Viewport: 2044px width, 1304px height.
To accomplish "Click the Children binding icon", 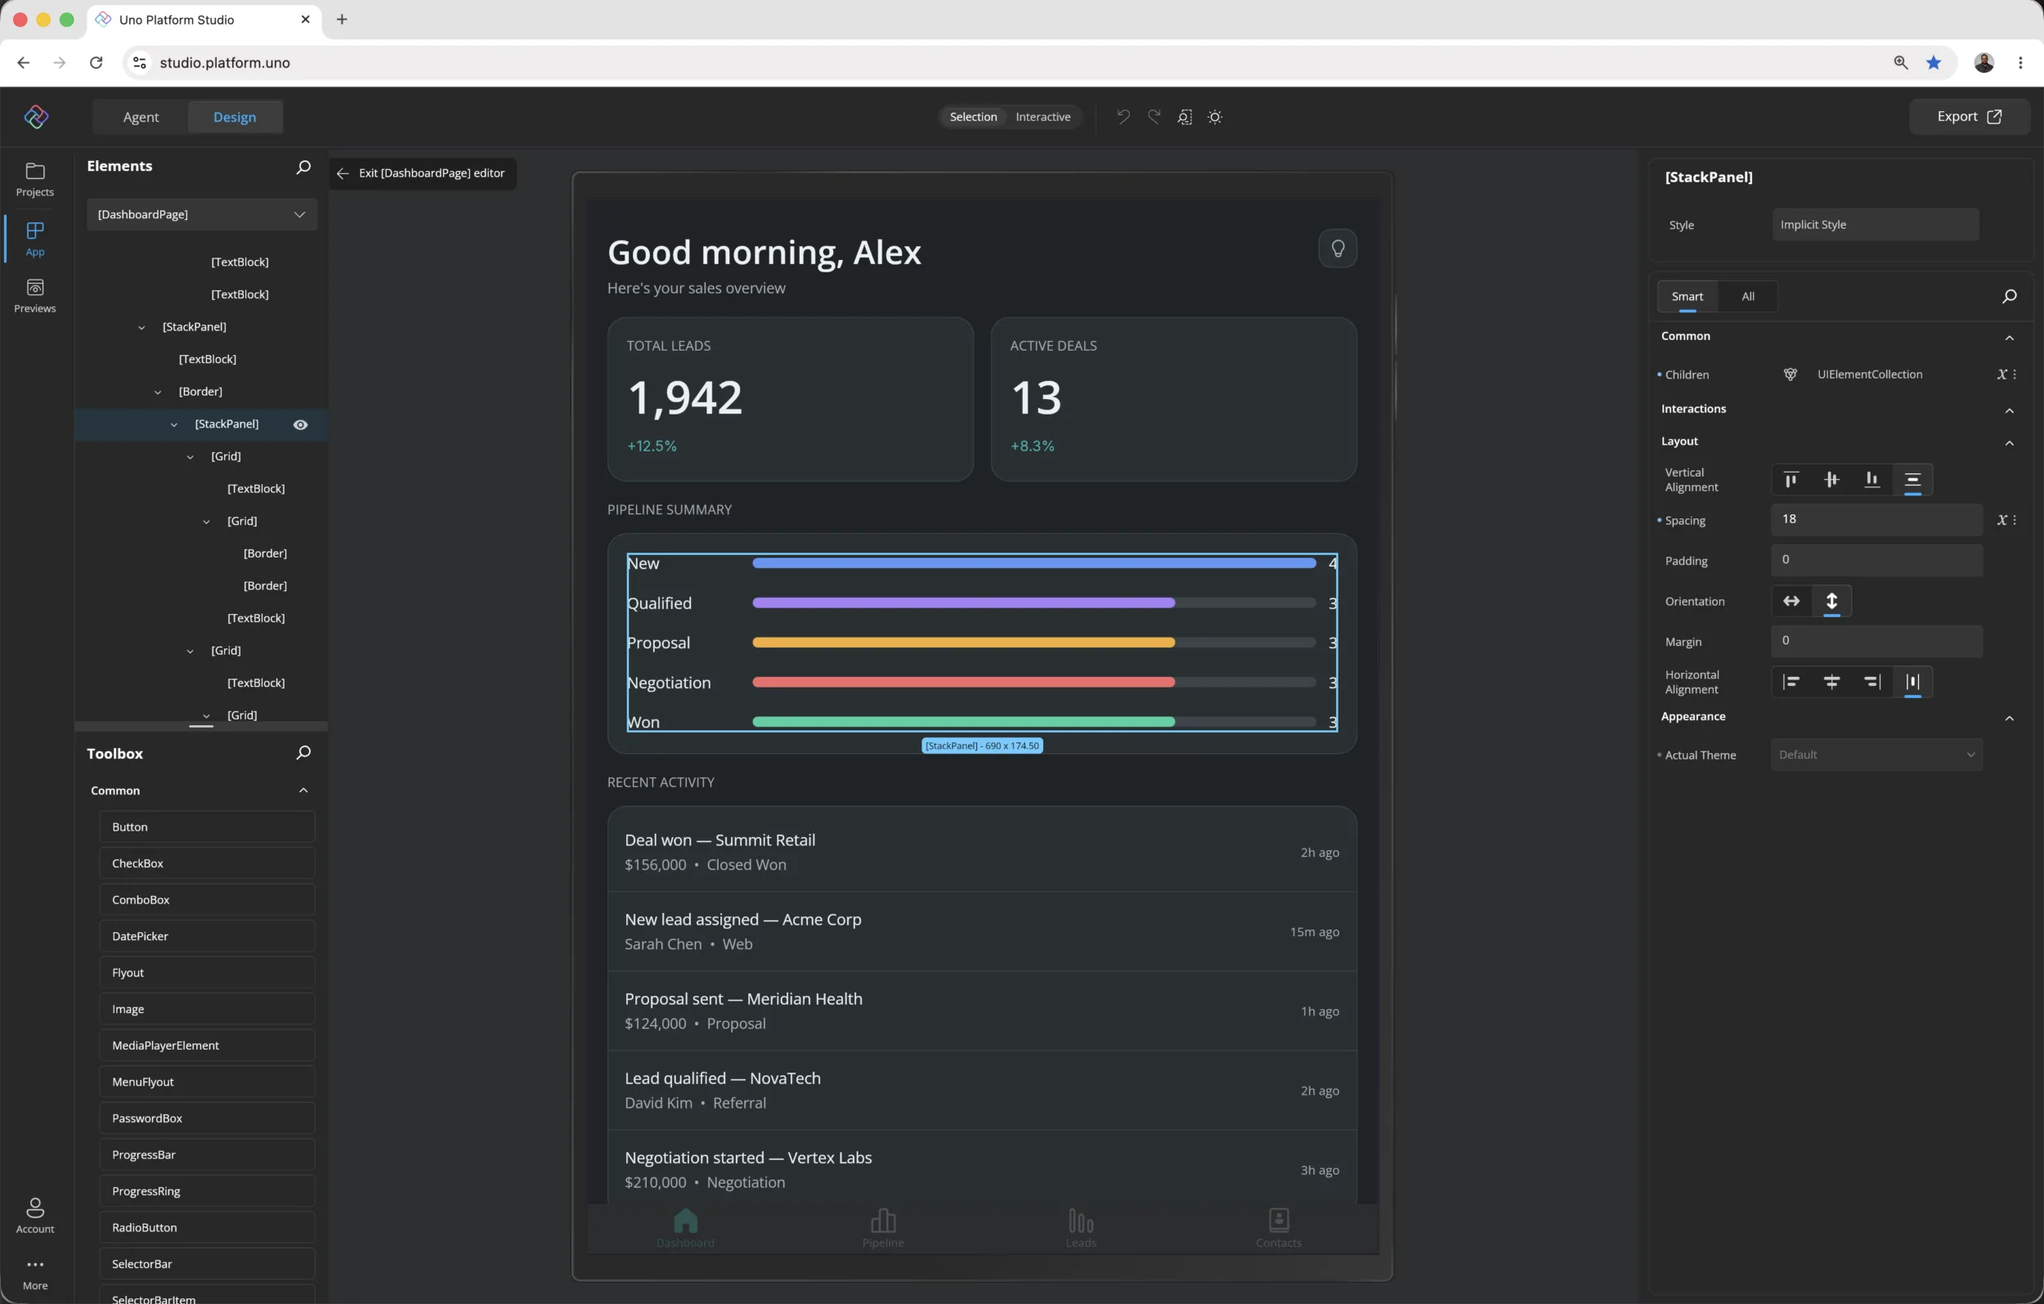I will pos(1790,374).
